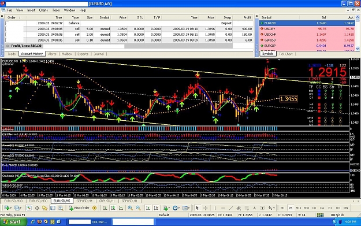
Task: Open the Arrows objects dropdown arrow
Action: pos(274,208)
